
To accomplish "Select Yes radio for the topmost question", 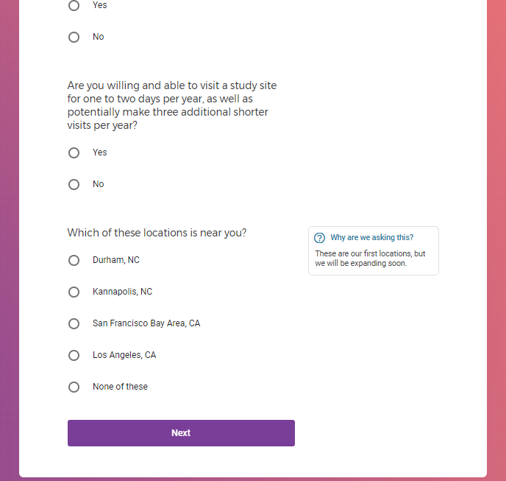I will [74, 6].
